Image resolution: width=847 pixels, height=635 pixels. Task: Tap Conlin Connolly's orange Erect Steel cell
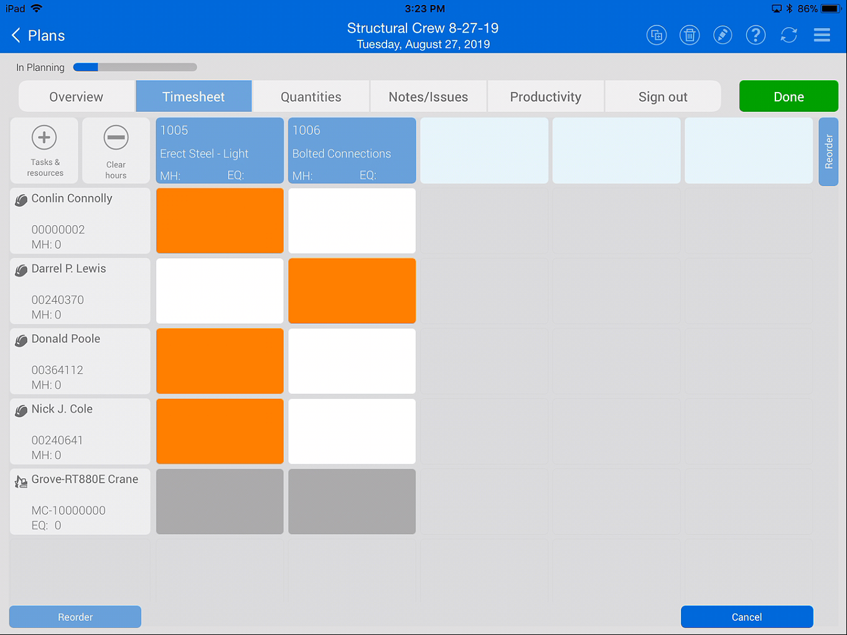(x=220, y=221)
